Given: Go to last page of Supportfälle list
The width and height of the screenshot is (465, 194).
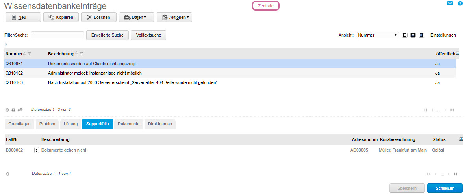Looking at the screenshot, I should click(x=455, y=174).
